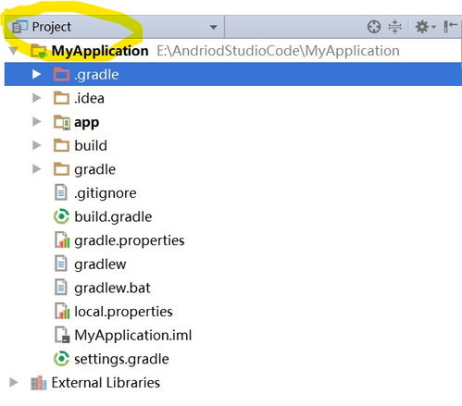This screenshot has height=406, width=462.
Task: Collapse the MyApplication root node
Action: click(x=14, y=51)
